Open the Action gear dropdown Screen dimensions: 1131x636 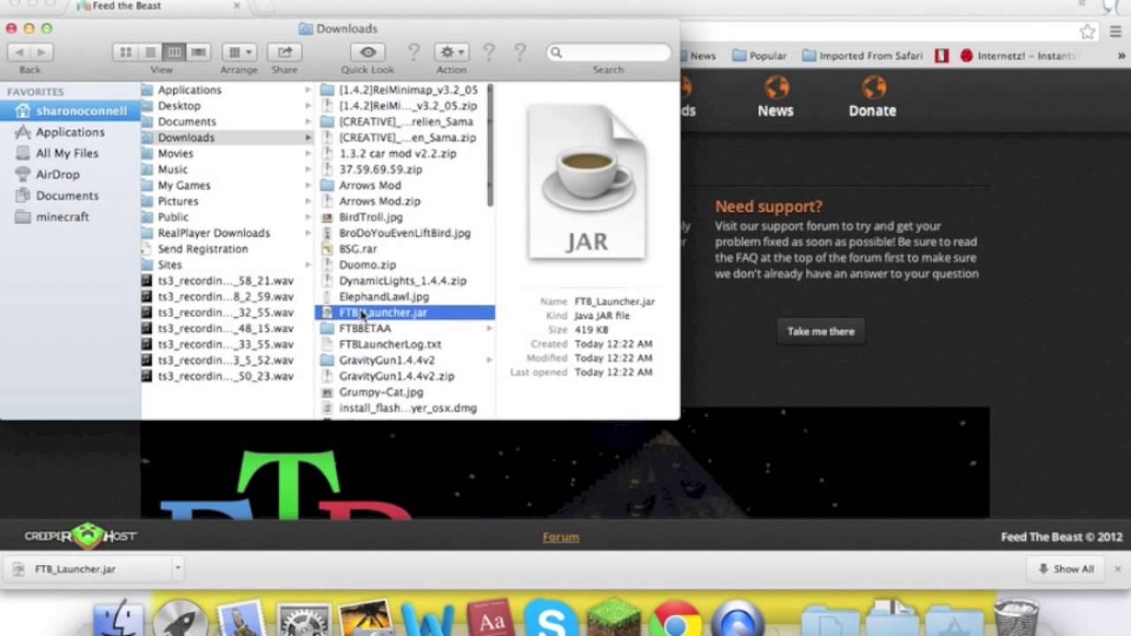(451, 53)
